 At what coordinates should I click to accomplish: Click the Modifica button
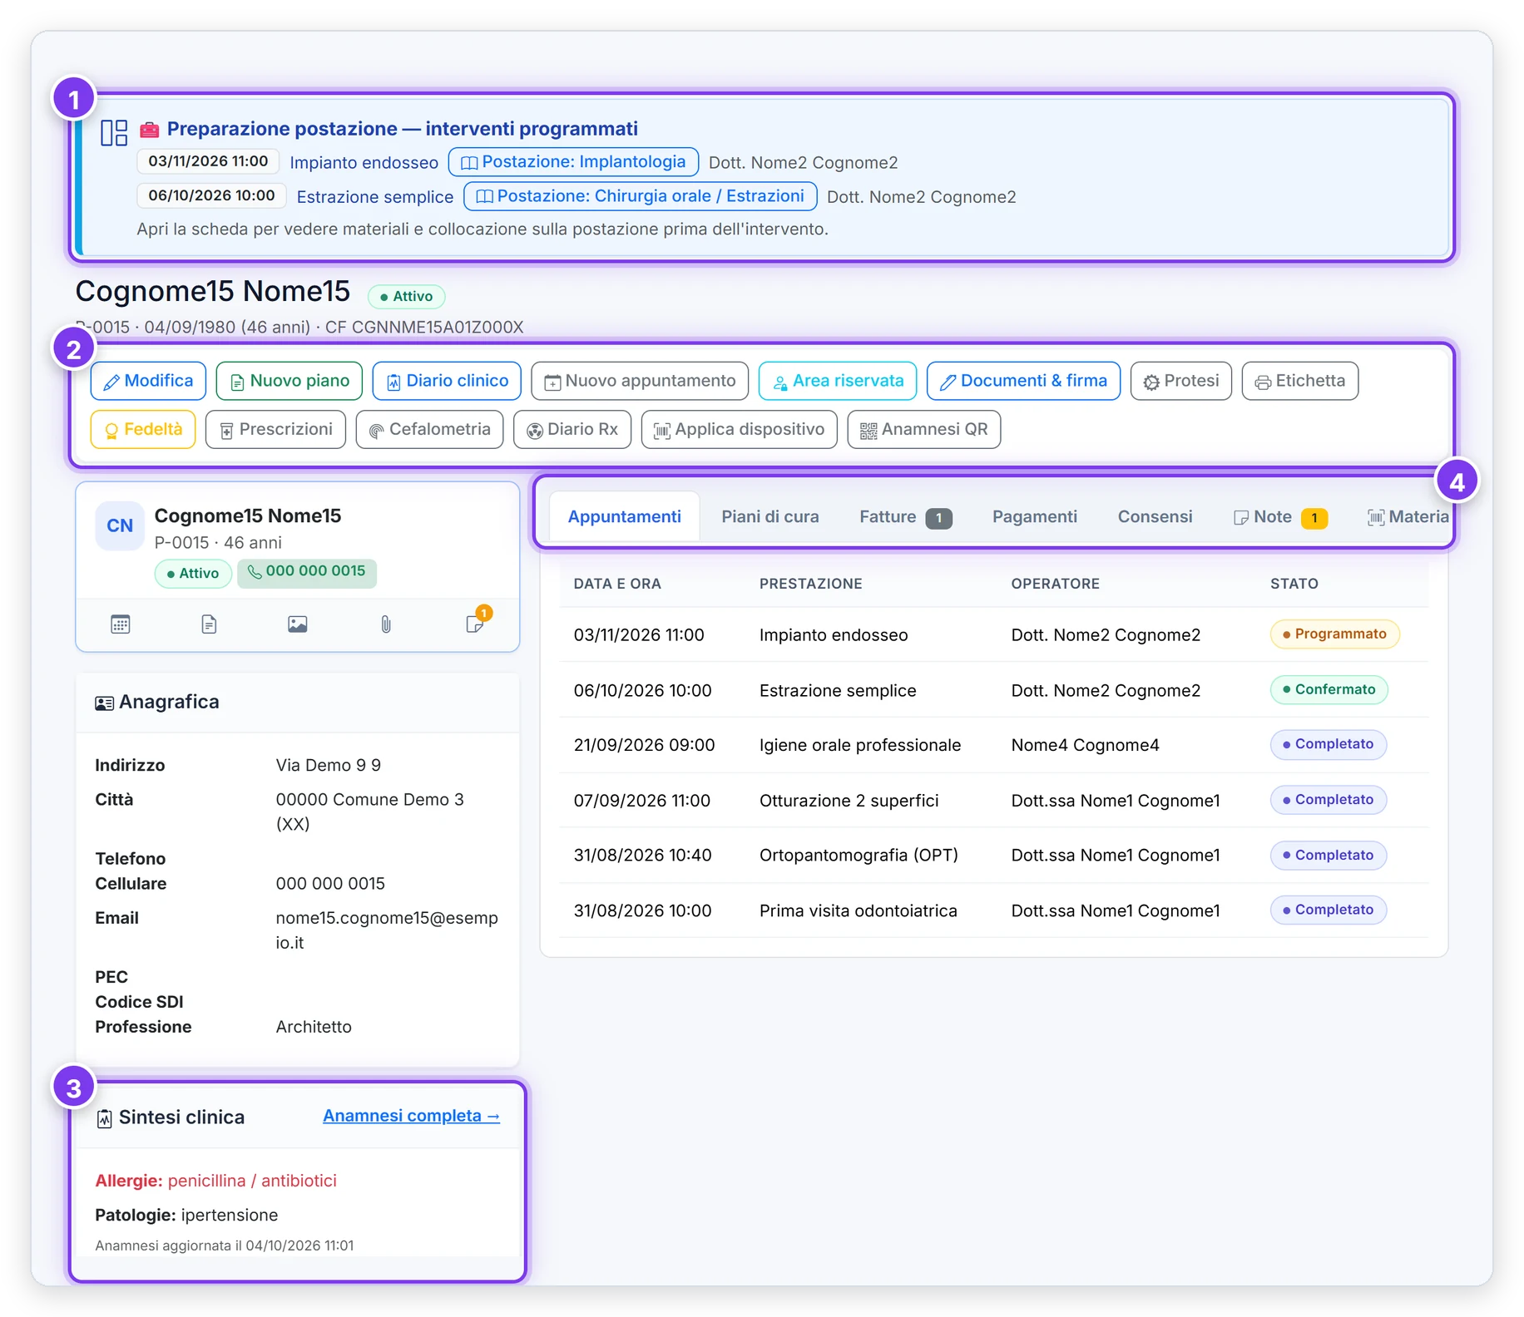(148, 381)
